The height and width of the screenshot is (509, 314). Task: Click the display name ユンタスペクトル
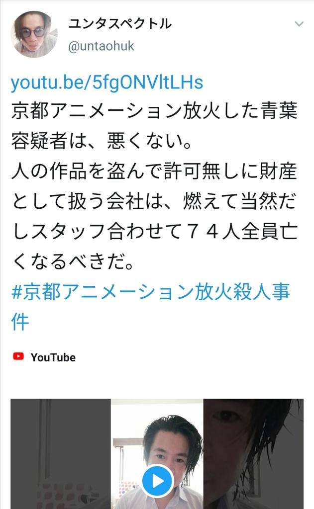(120, 24)
